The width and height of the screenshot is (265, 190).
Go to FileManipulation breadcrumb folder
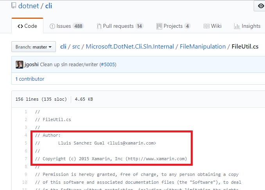click(203, 47)
